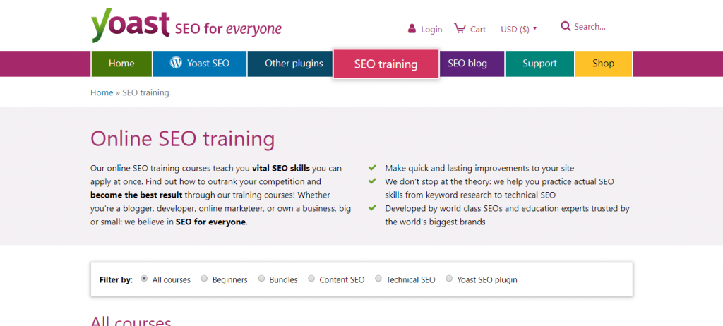Viewport: 723px width, 326px height.
Task: Click the Search input field
Action: (x=590, y=27)
